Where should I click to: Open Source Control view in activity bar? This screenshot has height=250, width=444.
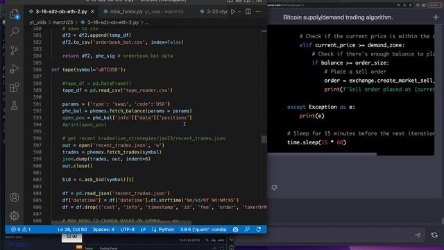[14, 50]
